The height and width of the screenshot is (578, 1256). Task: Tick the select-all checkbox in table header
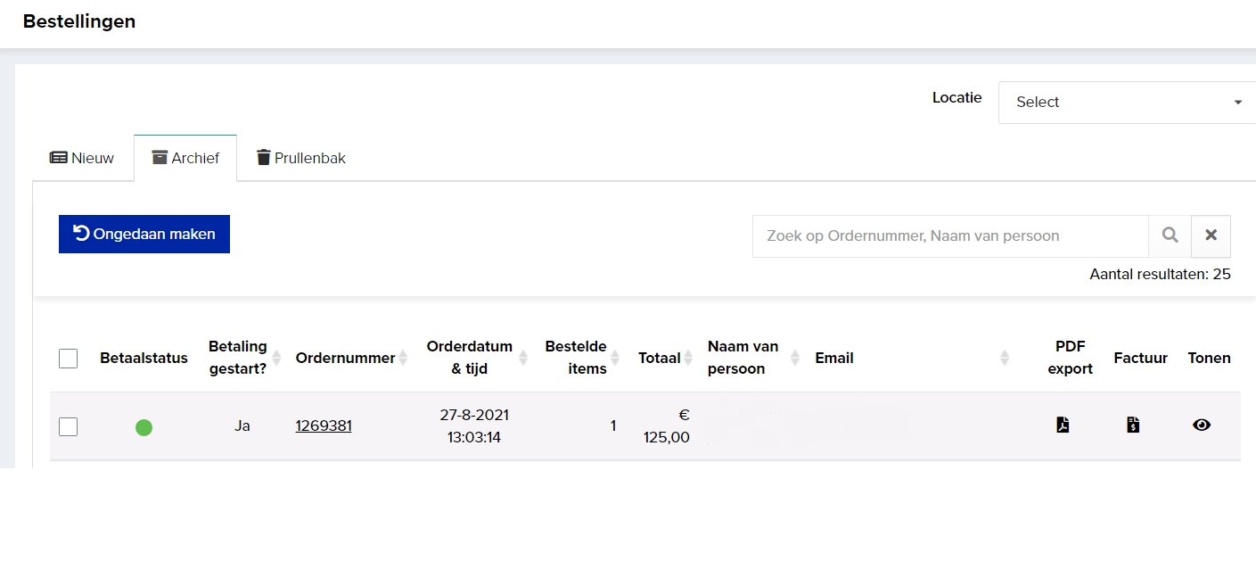click(69, 359)
